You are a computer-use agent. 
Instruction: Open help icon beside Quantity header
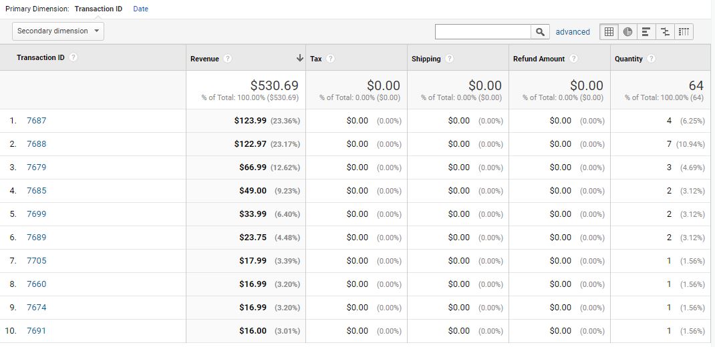pyautogui.click(x=651, y=59)
